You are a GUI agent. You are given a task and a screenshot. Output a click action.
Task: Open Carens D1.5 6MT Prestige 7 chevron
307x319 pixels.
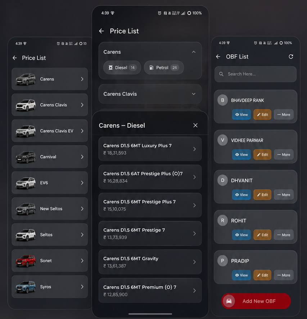coord(194,234)
